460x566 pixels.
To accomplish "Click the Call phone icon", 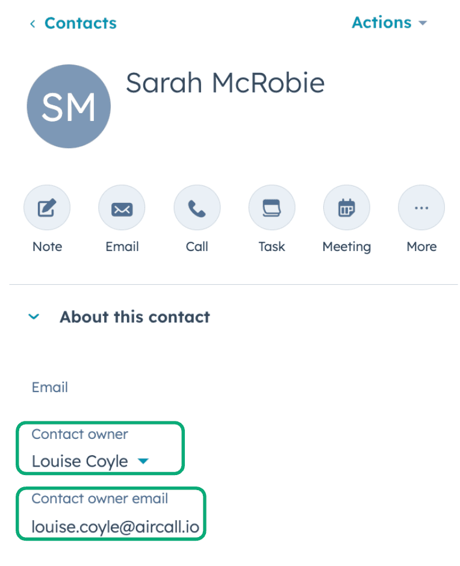I will [197, 208].
